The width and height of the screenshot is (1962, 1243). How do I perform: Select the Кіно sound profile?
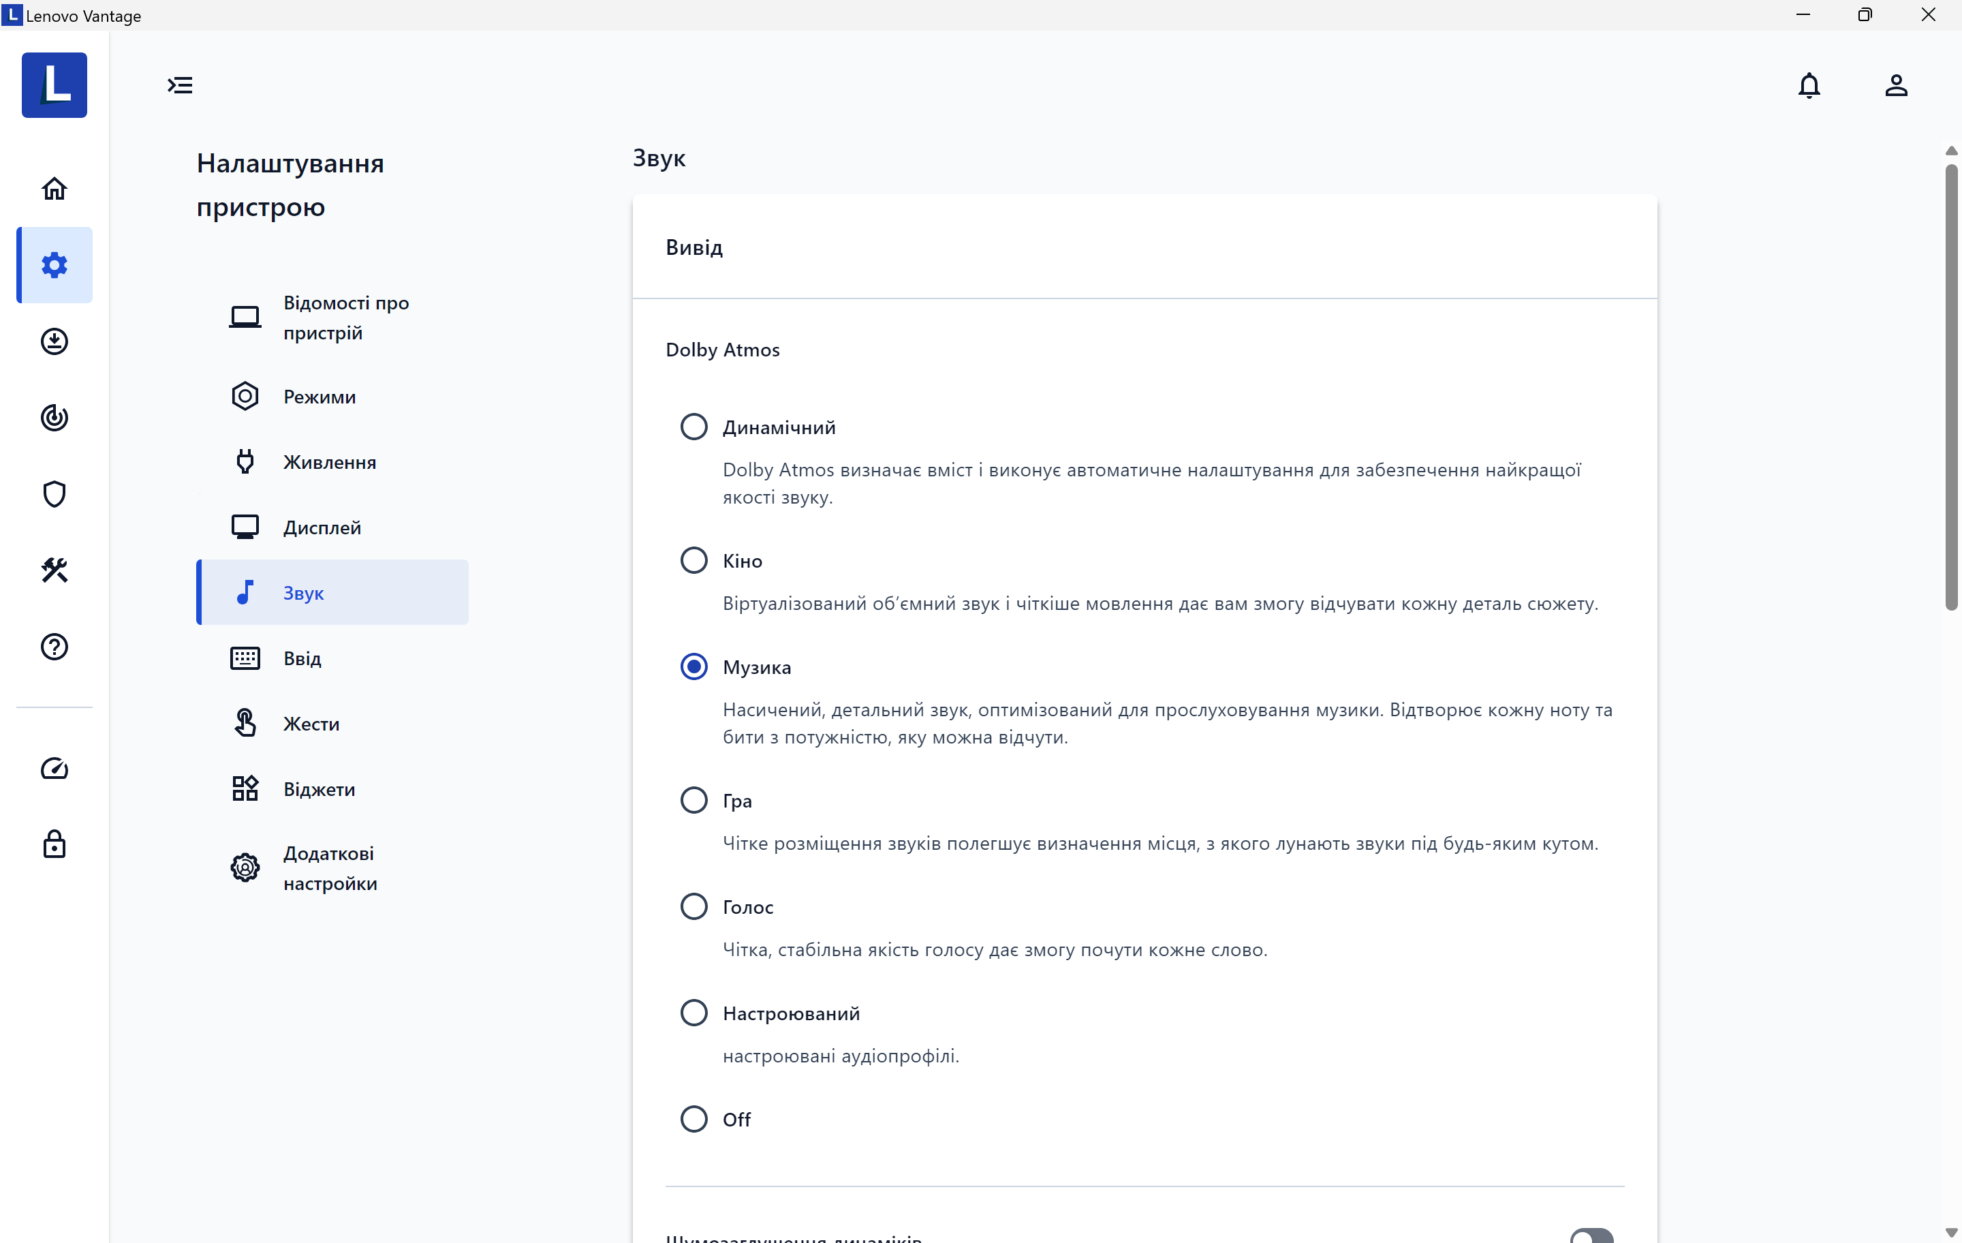694,561
